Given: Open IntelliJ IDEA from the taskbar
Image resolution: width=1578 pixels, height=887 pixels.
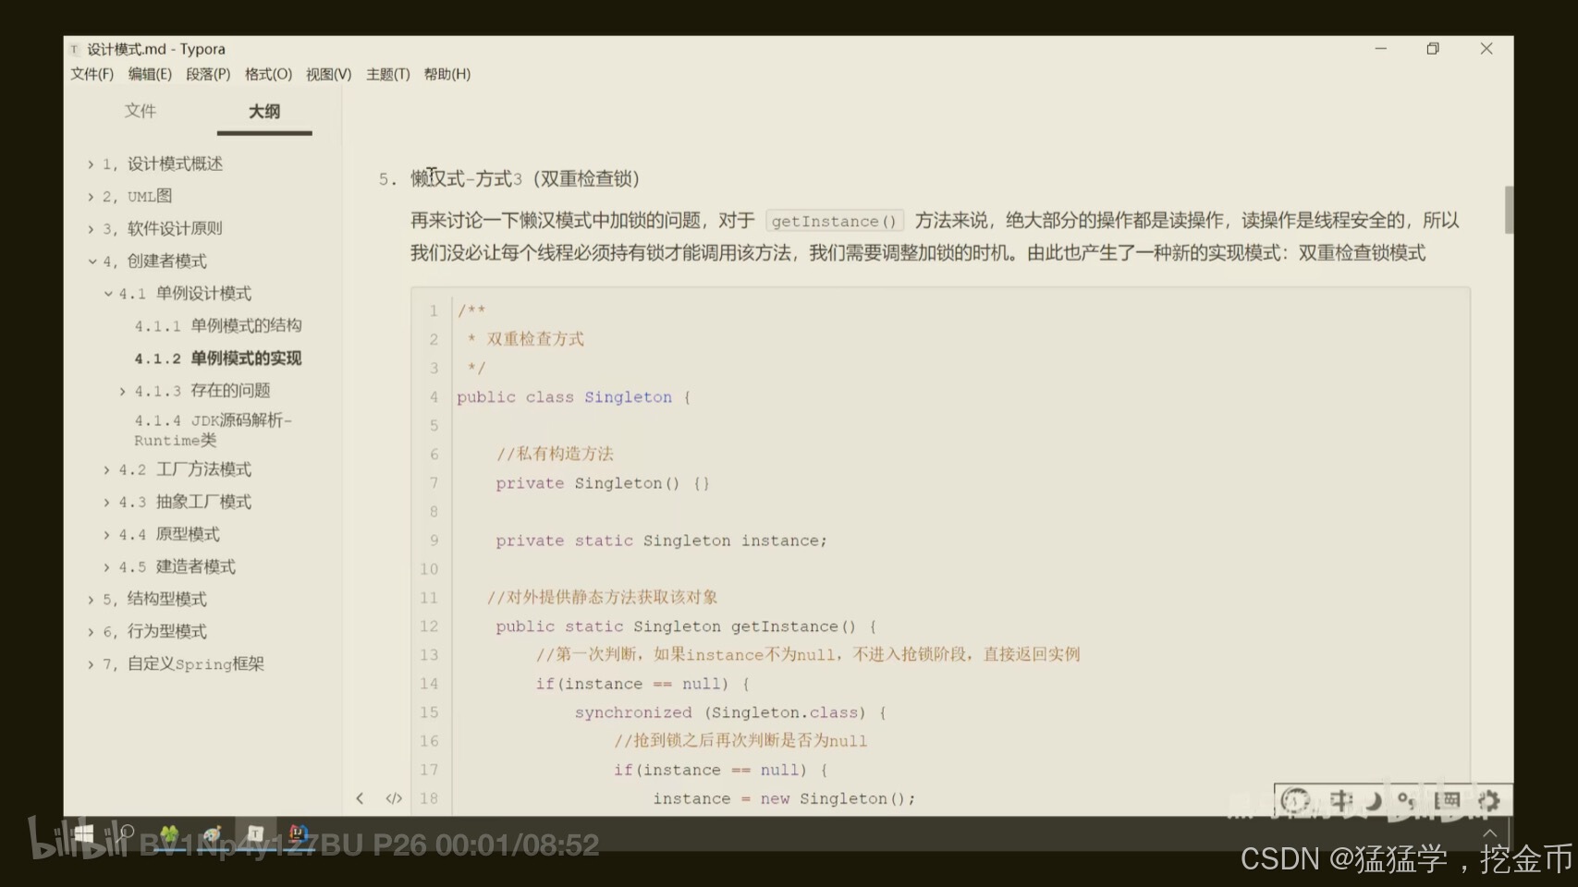Looking at the screenshot, I should pos(298,833).
